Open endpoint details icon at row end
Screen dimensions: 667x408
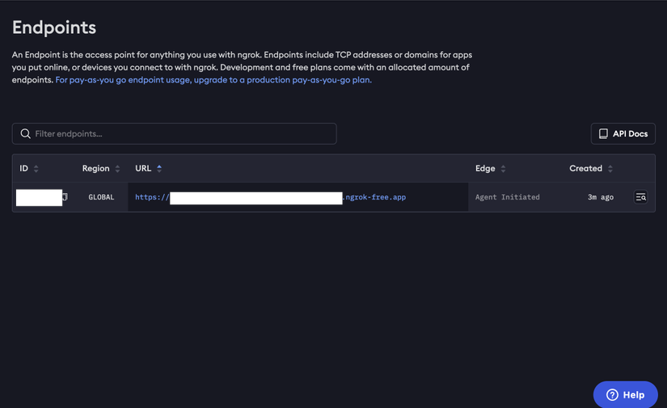click(640, 197)
